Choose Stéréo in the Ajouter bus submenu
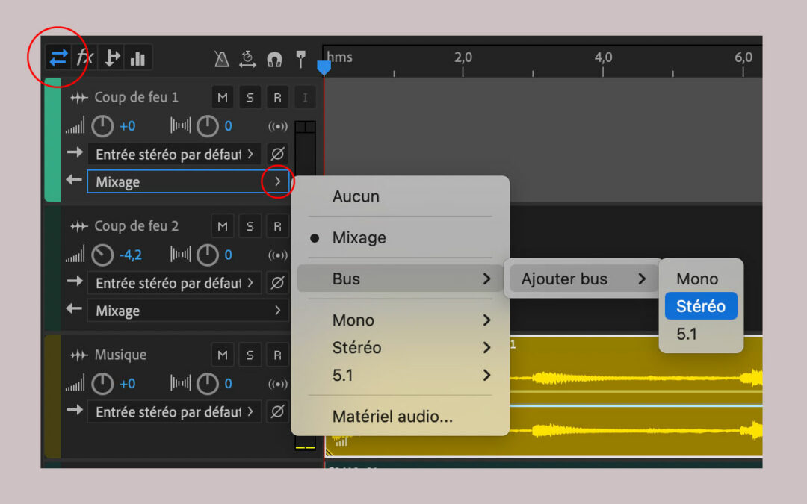 click(700, 306)
